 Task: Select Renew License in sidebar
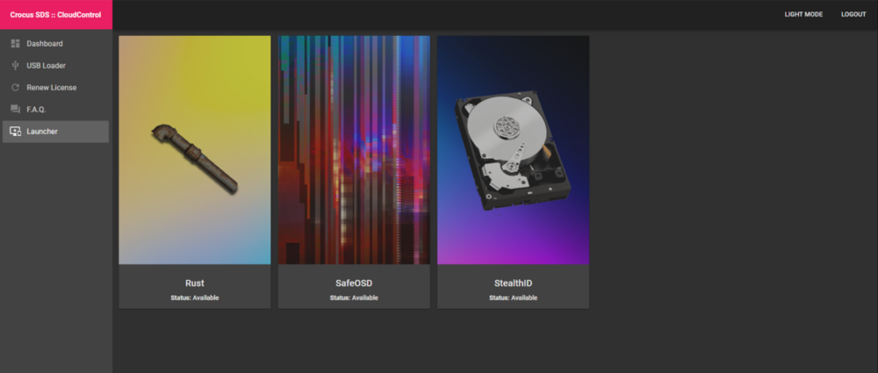tap(55, 88)
